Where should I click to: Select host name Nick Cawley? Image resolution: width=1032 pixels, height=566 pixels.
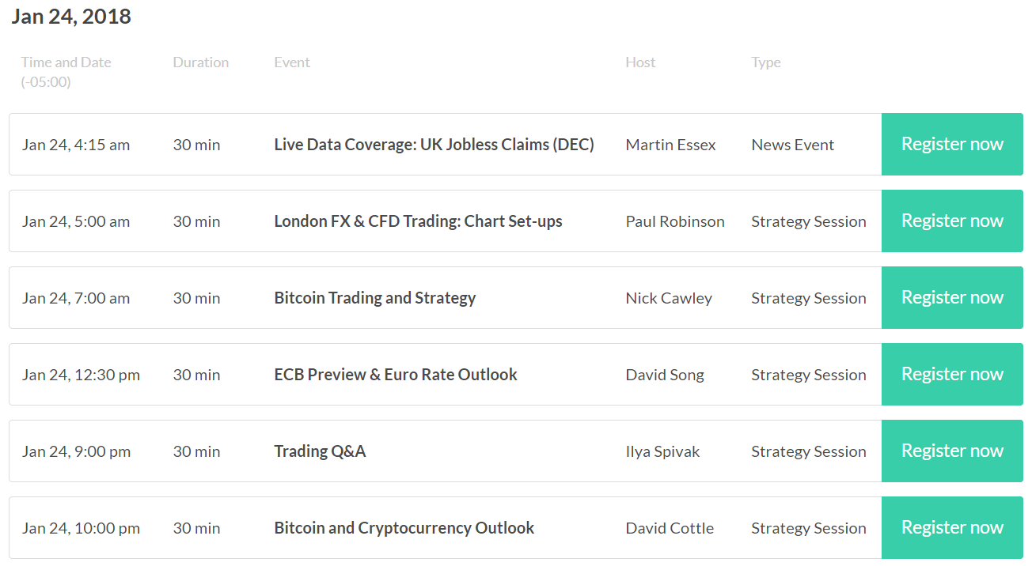click(x=669, y=298)
